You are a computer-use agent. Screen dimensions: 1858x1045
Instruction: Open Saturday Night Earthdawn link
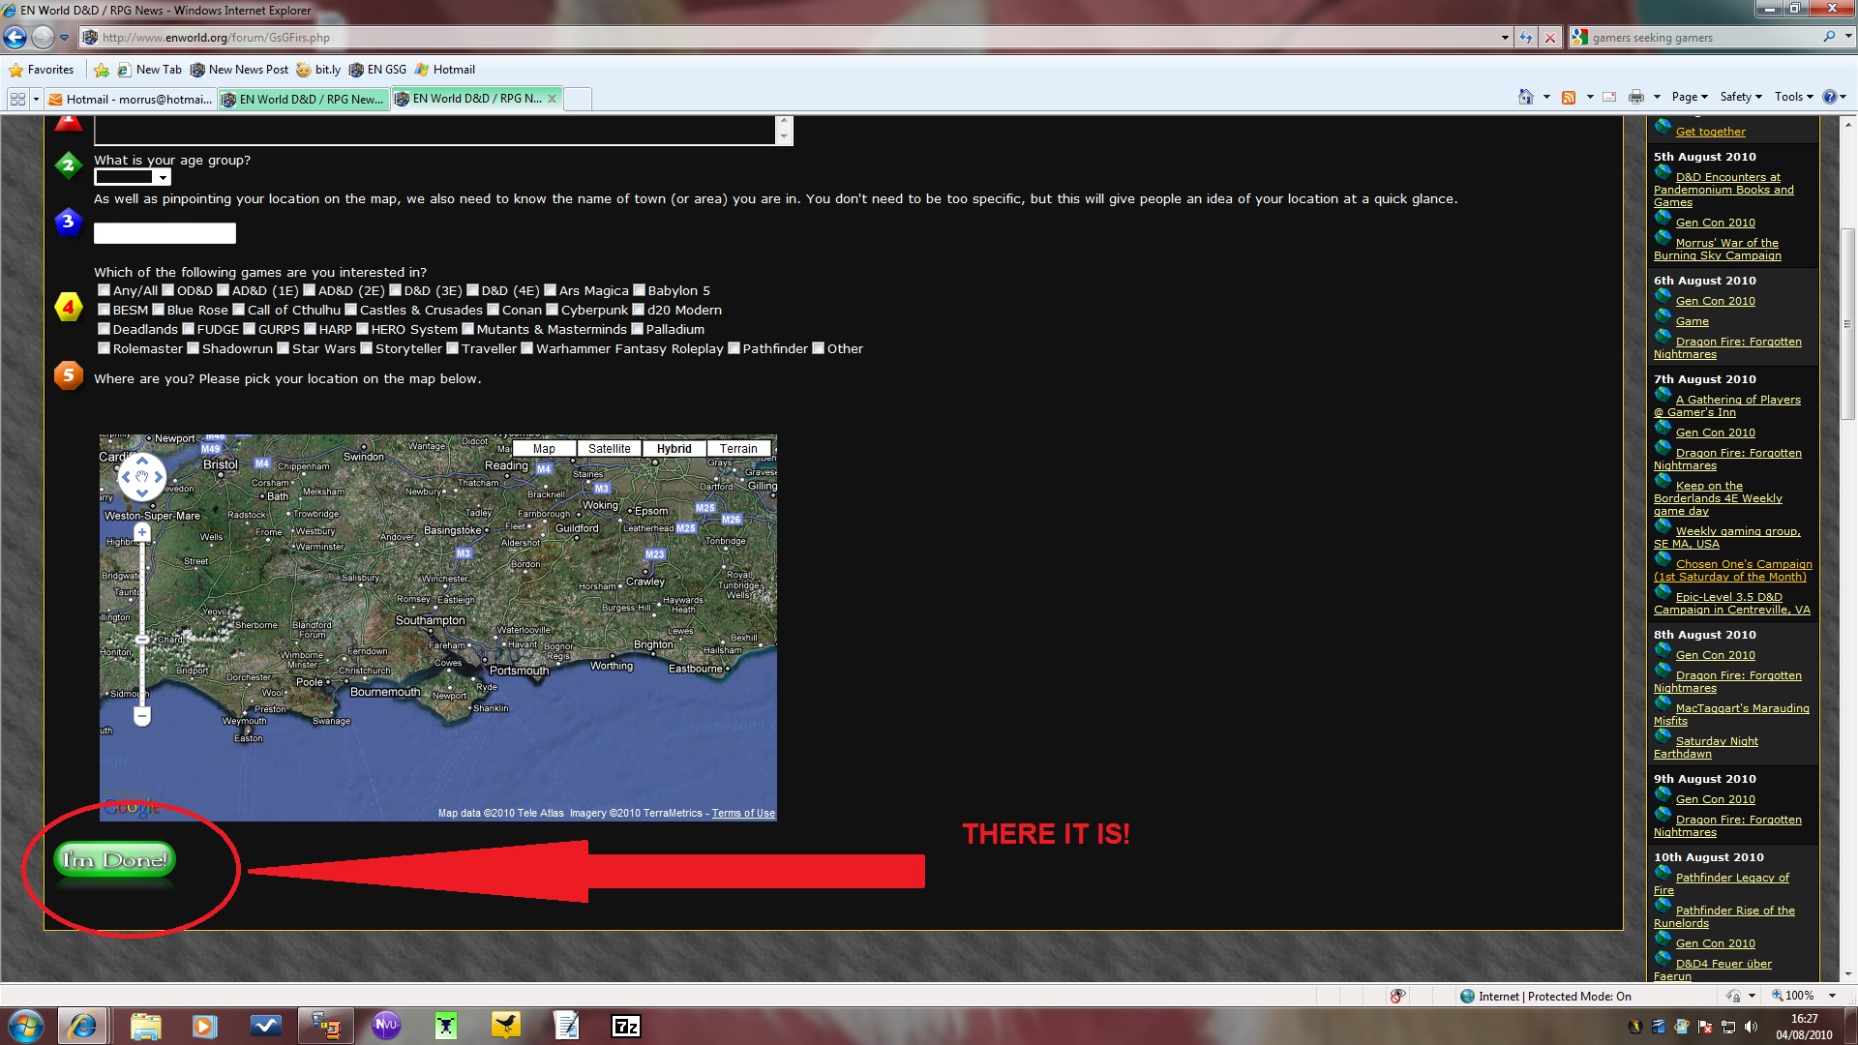coord(1706,747)
